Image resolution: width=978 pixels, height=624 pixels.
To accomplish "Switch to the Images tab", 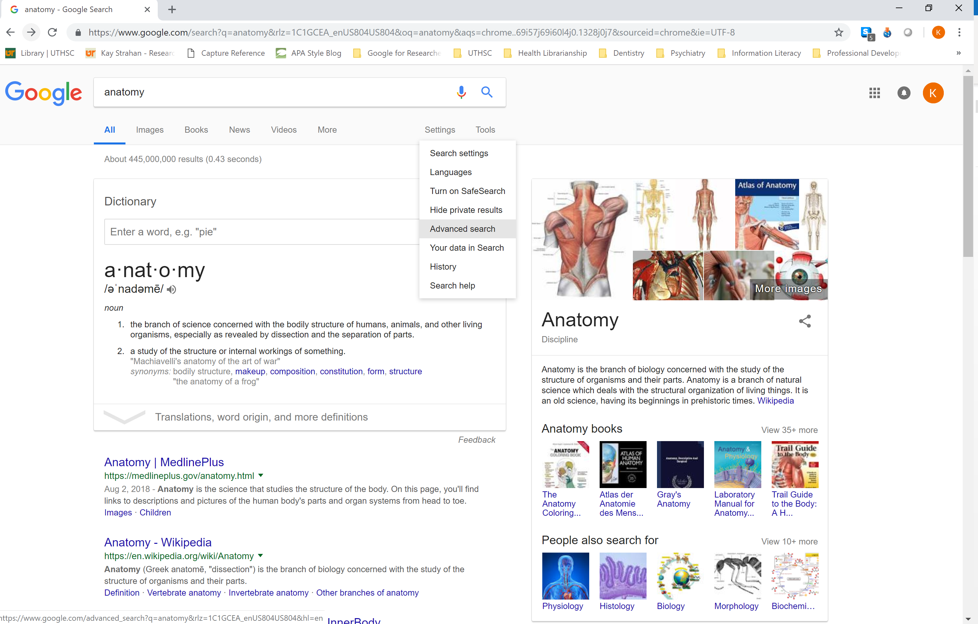I will pyautogui.click(x=150, y=130).
